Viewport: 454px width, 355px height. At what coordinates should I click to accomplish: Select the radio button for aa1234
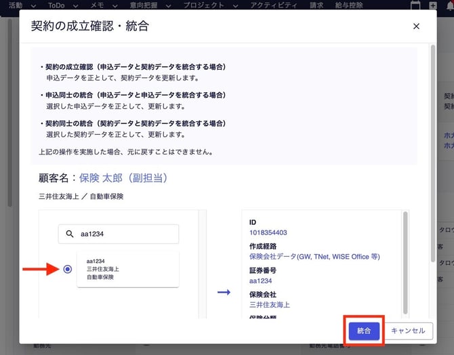coord(67,269)
